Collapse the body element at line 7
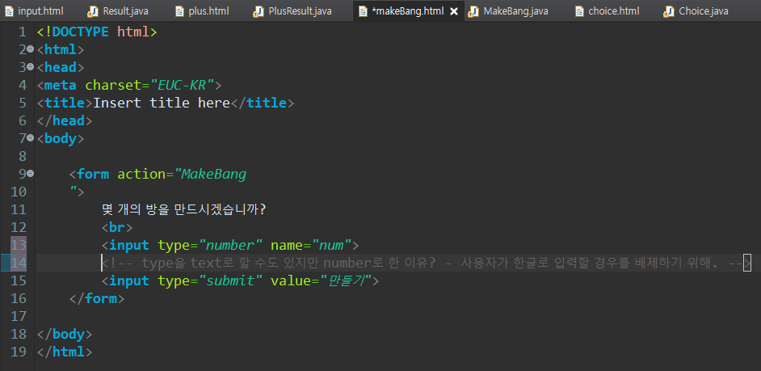Viewport: 761px width, 371px height. pos(30,138)
